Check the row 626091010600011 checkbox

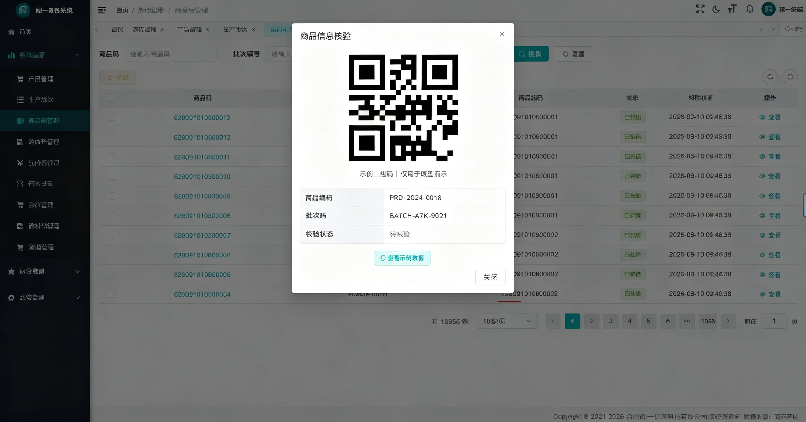pos(112,157)
